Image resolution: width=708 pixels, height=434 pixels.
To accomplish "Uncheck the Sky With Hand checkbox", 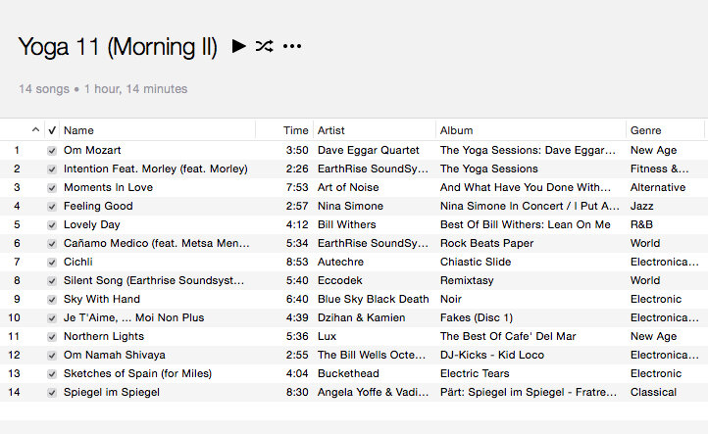I will pyautogui.click(x=52, y=300).
